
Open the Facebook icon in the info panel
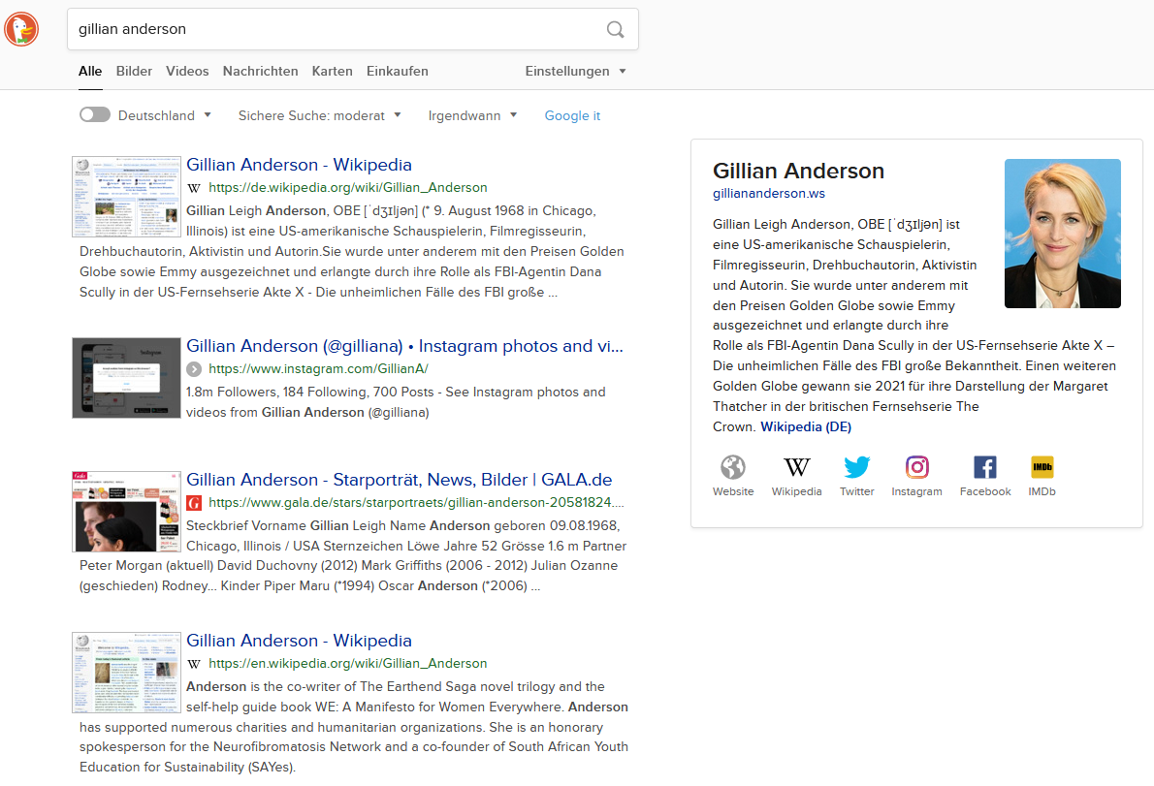(984, 467)
